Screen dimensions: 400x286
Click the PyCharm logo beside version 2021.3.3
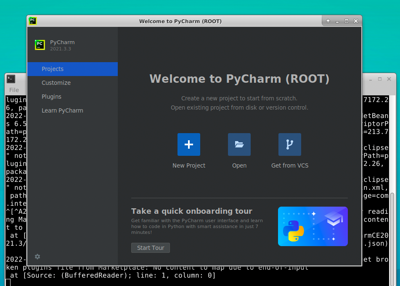40,45
